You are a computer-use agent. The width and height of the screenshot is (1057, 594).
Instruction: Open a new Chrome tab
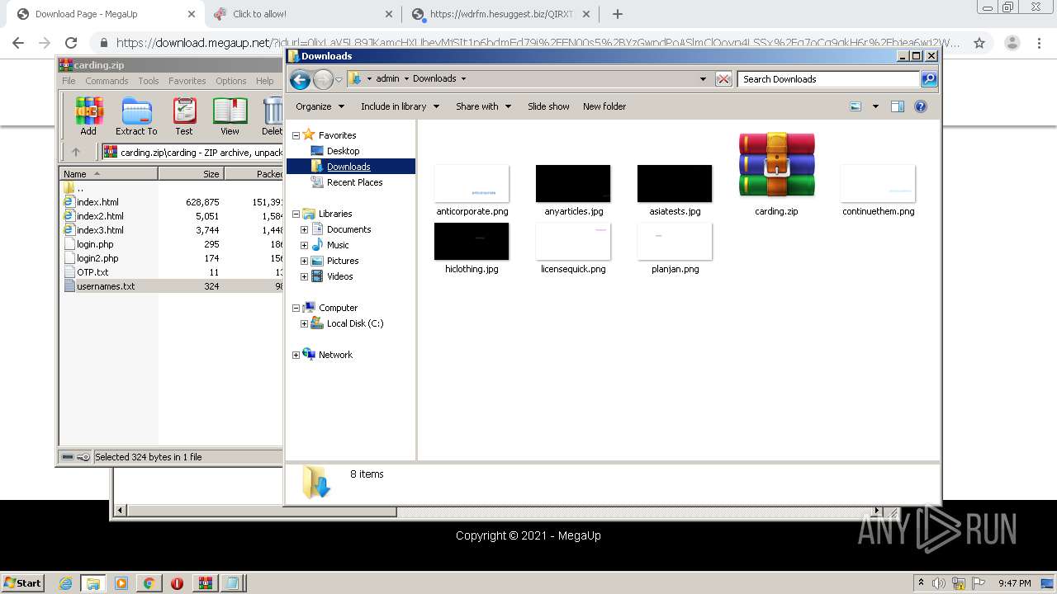(618, 14)
